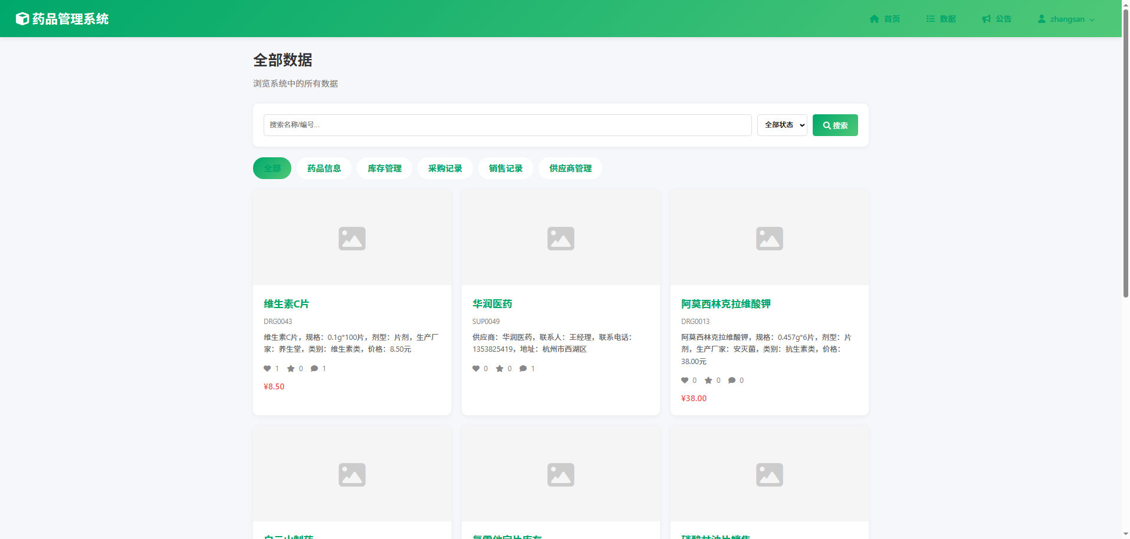
Task: Click chevron arrow next to zhangsan
Action: (1092, 19)
